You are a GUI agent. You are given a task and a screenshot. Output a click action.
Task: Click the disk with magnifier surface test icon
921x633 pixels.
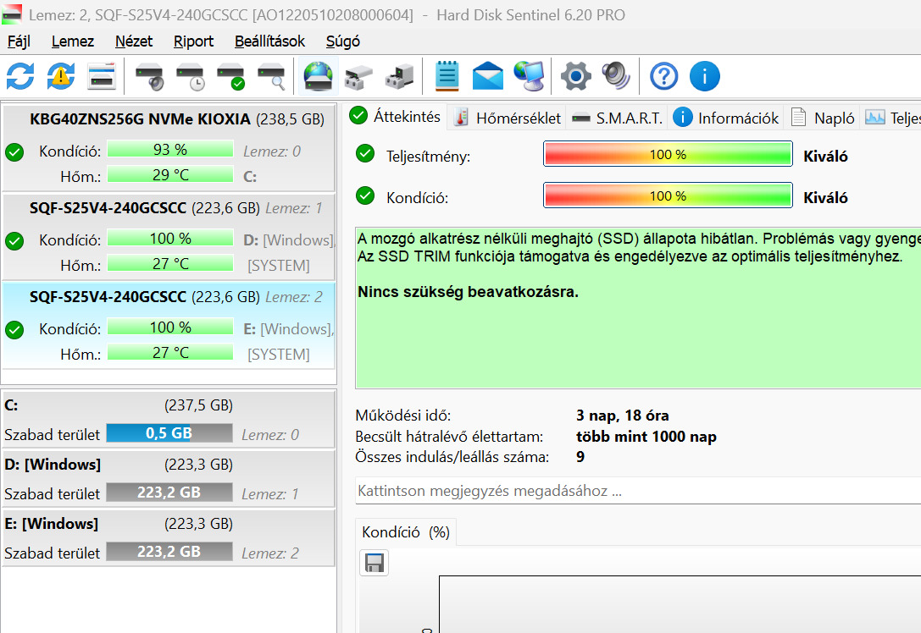pyautogui.click(x=271, y=76)
